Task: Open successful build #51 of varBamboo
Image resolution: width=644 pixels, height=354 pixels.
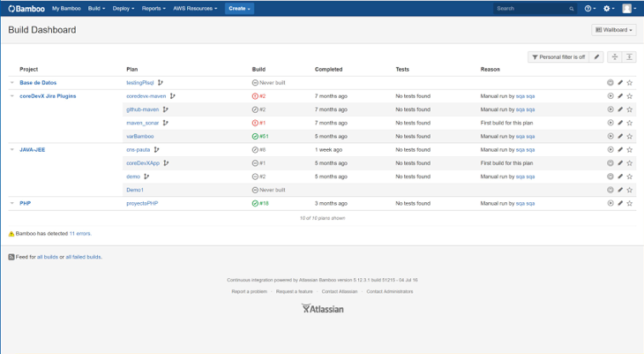Action: click(x=260, y=136)
